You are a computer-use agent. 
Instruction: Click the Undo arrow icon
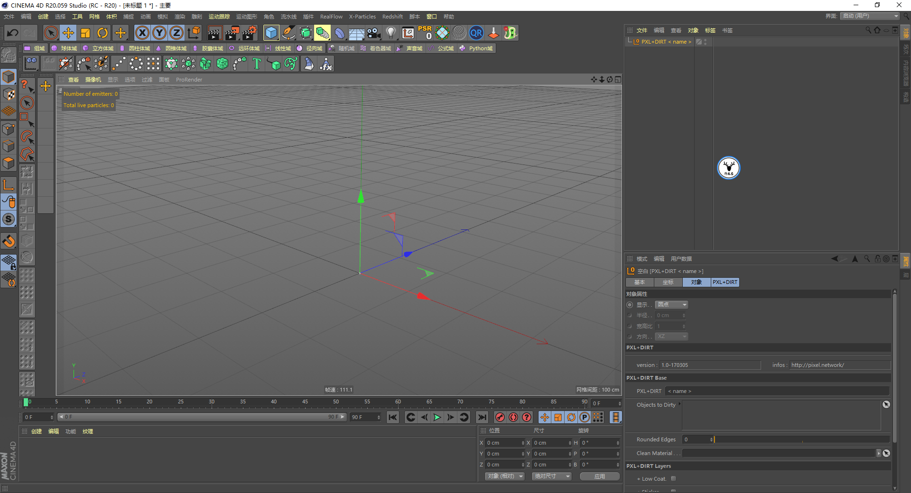pos(13,33)
